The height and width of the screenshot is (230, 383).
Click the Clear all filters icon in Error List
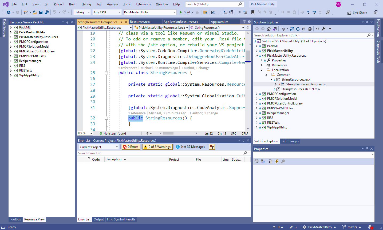[x=212, y=147]
